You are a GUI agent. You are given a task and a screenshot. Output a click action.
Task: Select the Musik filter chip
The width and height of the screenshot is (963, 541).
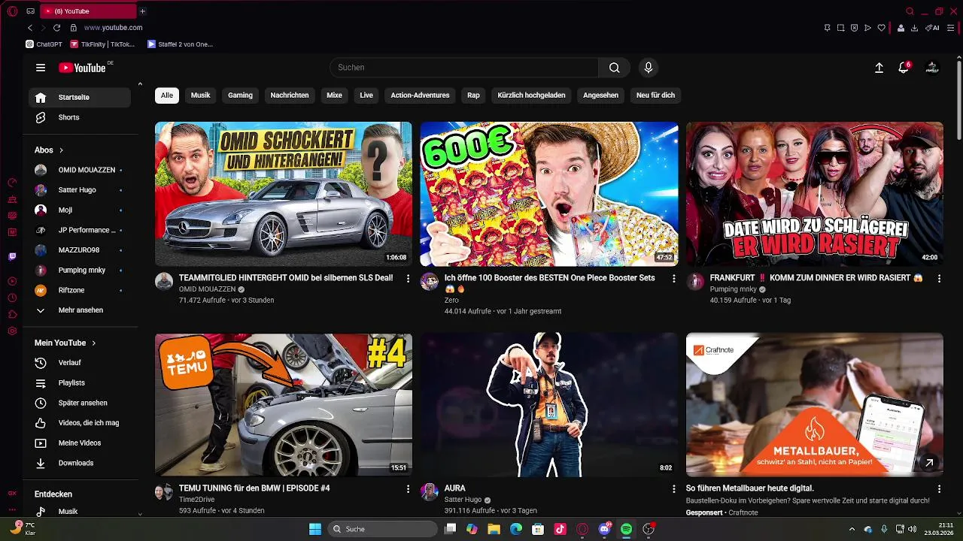pyautogui.click(x=201, y=95)
